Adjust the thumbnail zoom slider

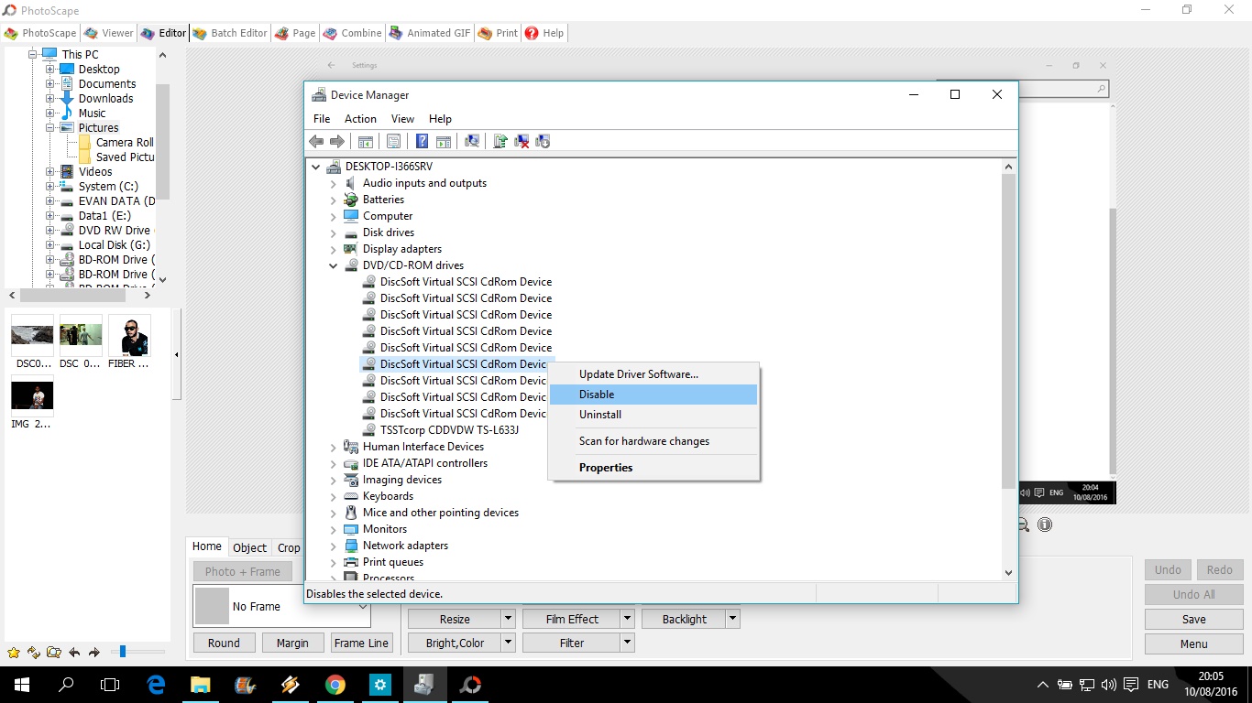(123, 651)
